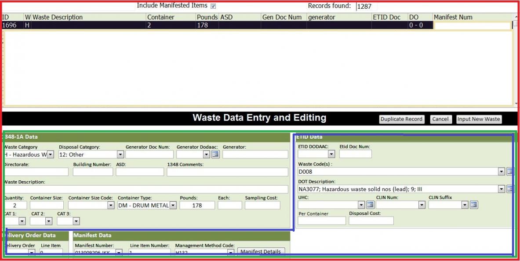Open the UHC lookup icon
This screenshot has width=520, height=261.
click(370, 205)
